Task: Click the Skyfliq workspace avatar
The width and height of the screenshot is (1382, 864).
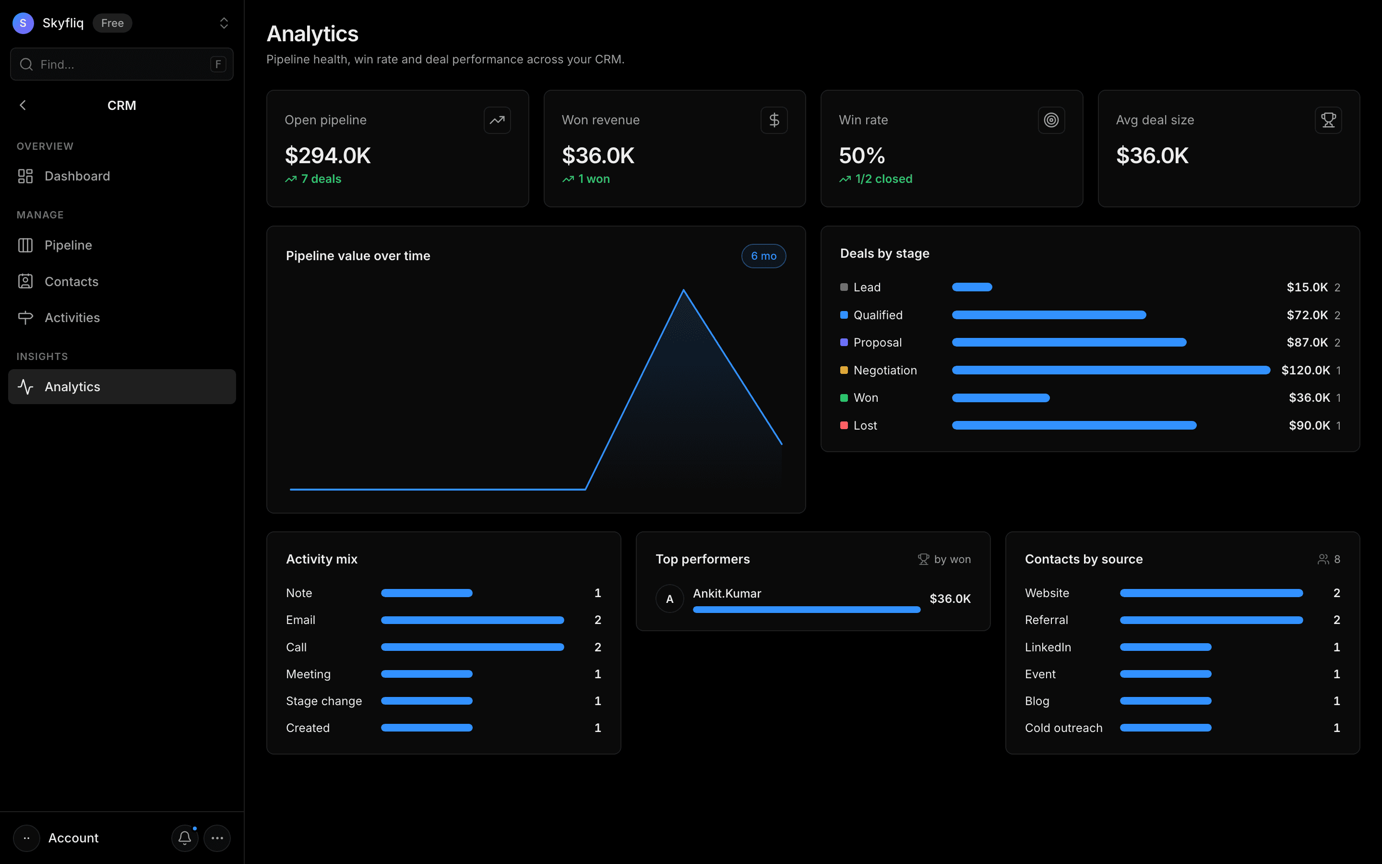Action: [x=23, y=23]
